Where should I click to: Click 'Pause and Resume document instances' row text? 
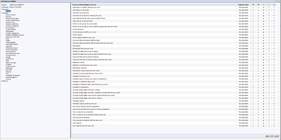click(86, 57)
